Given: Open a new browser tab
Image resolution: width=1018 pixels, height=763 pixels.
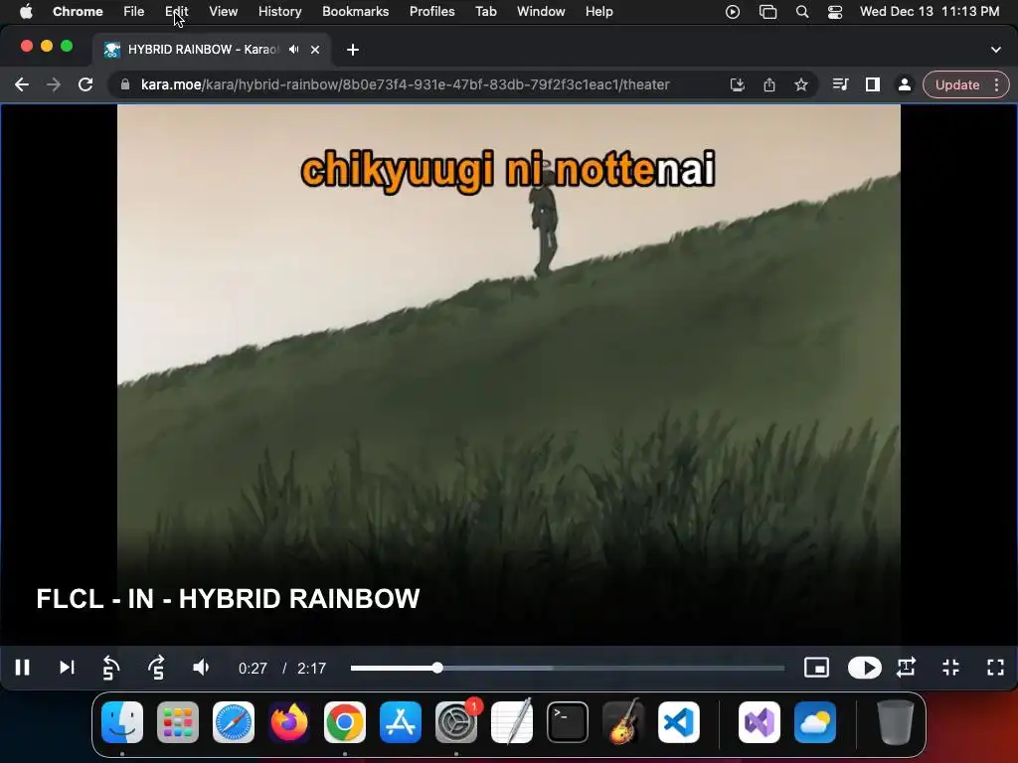Looking at the screenshot, I should [x=353, y=50].
